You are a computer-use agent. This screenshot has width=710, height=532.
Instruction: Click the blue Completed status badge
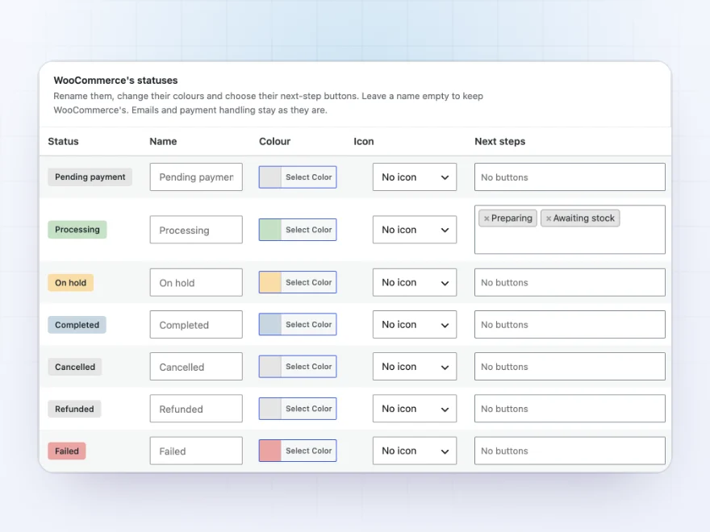tap(77, 325)
